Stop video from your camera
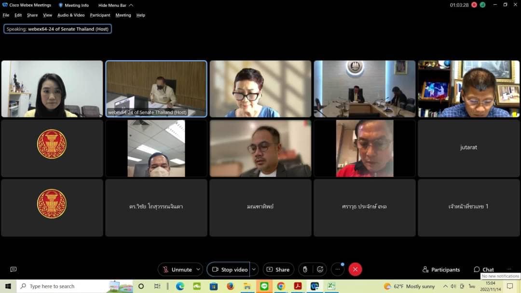 pos(230,269)
